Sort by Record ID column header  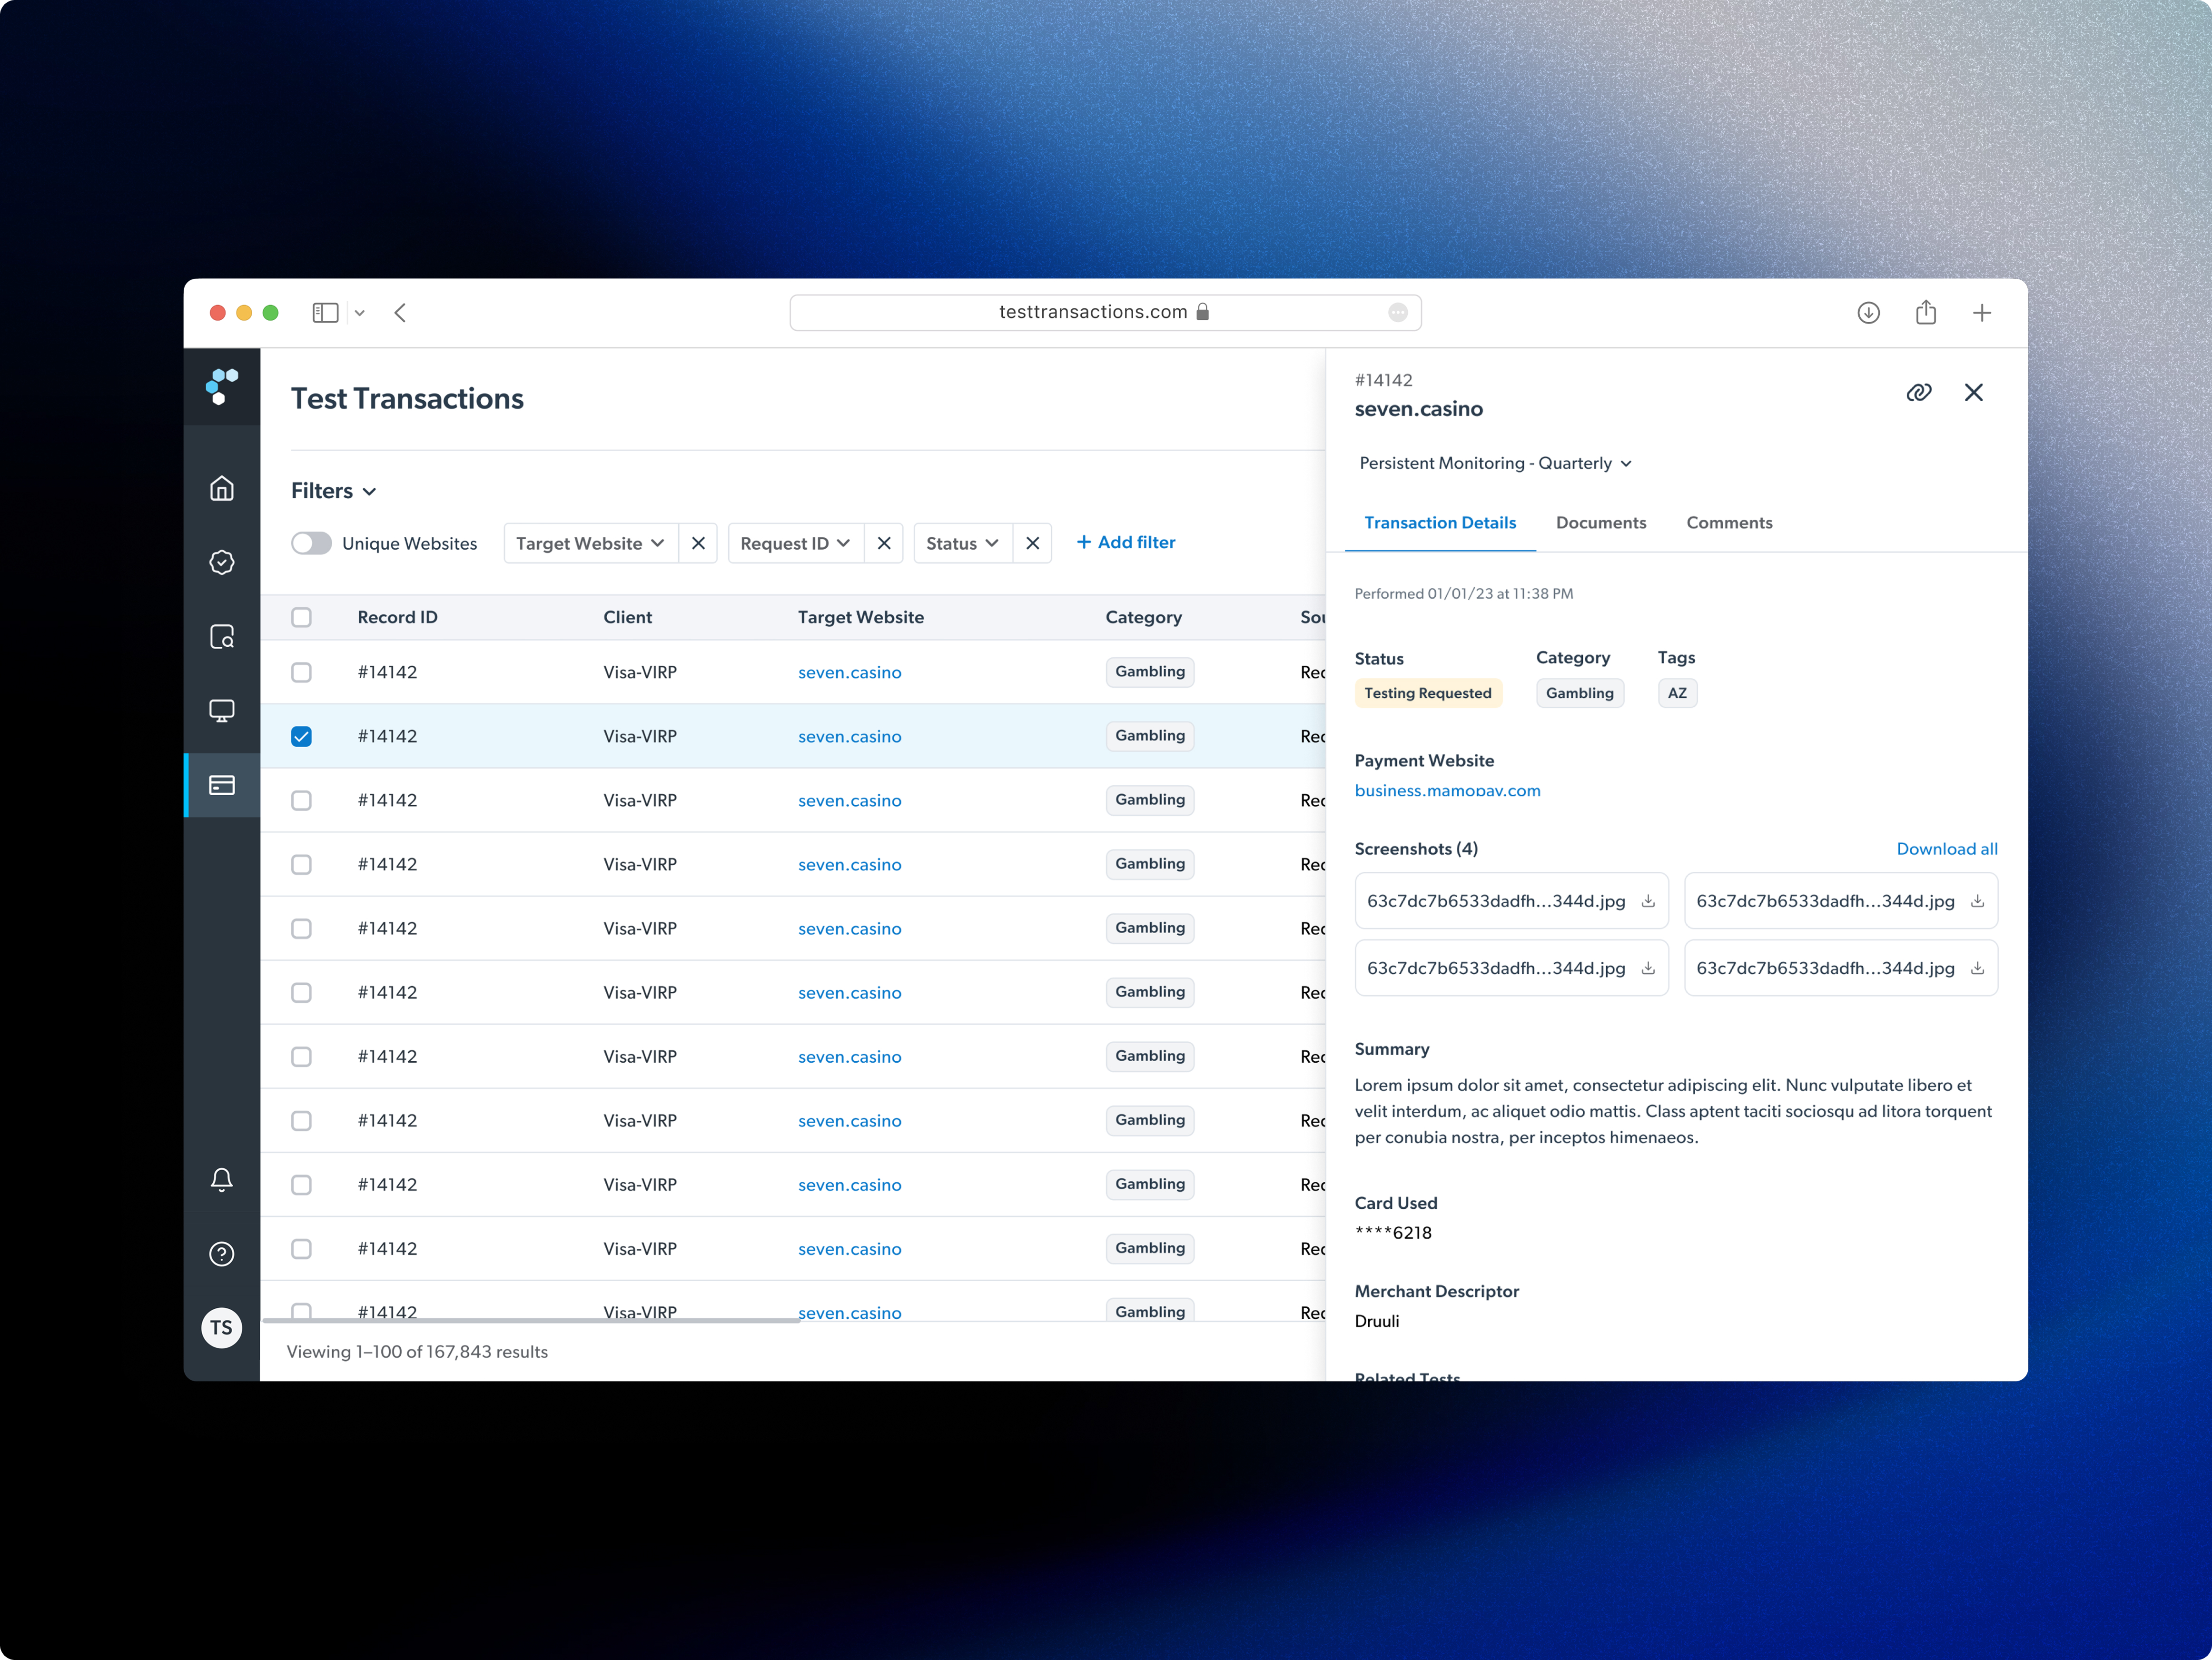(x=398, y=617)
